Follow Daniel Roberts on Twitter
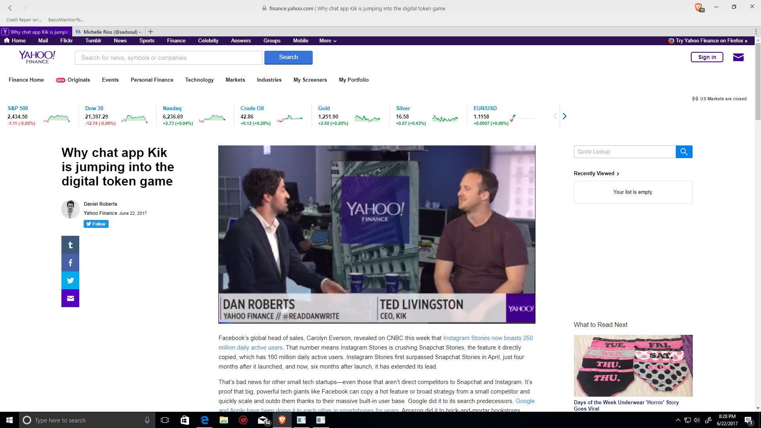Screen dimensions: 761x428 pyautogui.click(x=96, y=224)
